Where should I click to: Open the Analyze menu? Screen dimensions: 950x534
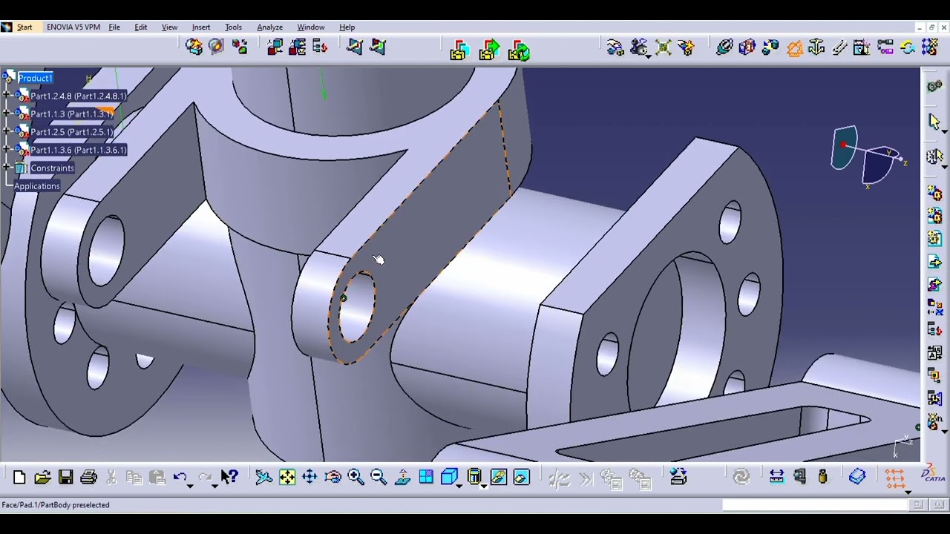(269, 27)
